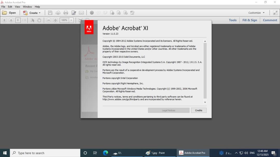Show hidden system tray icons
280x157 pixels.
236,153
